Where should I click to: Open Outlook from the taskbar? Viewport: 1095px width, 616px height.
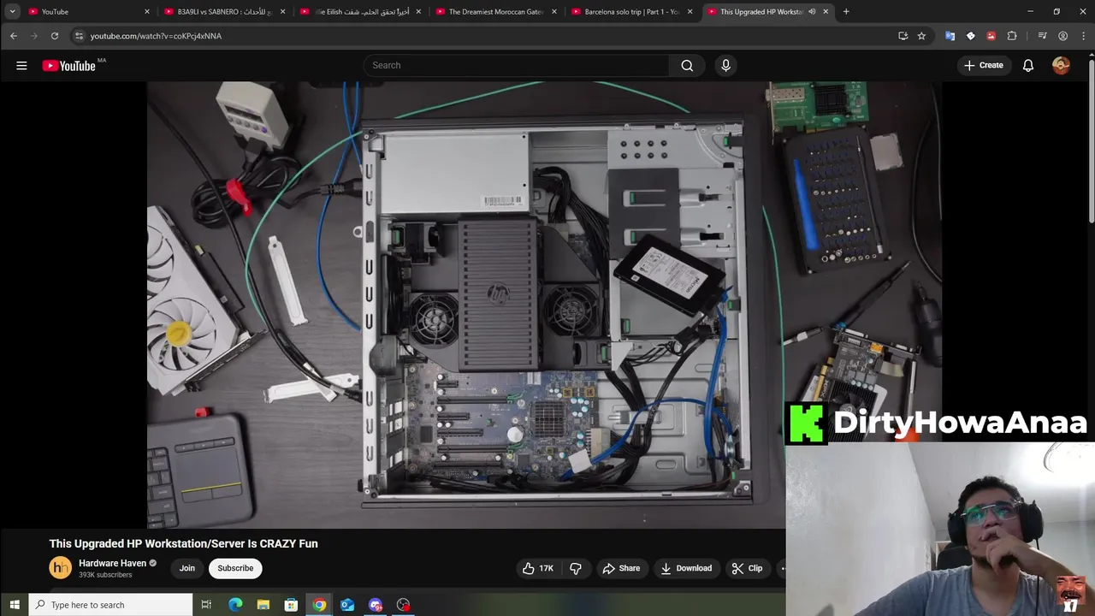point(347,605)
